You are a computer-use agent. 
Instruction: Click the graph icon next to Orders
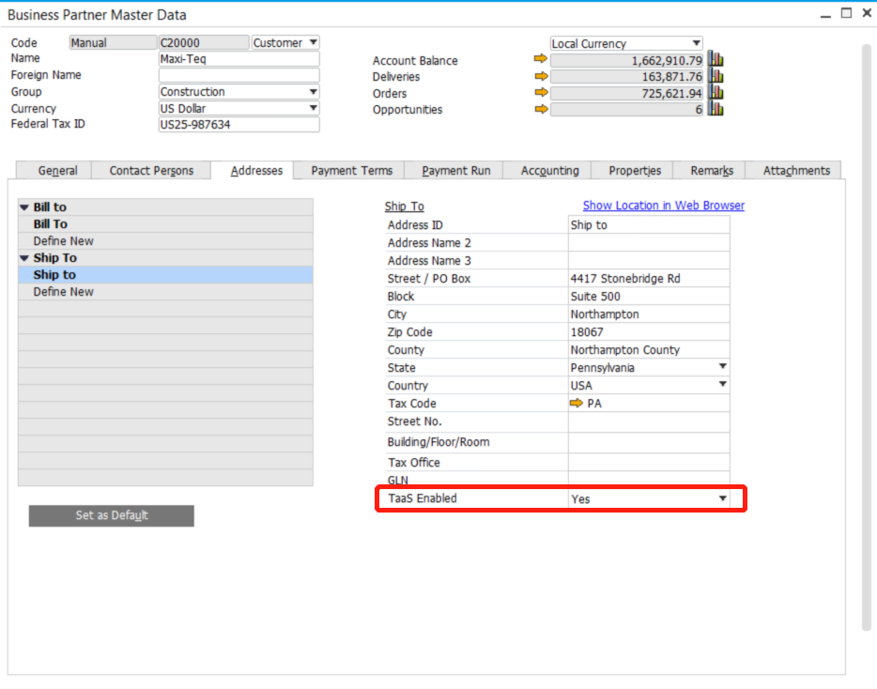(x=714, y=91)
